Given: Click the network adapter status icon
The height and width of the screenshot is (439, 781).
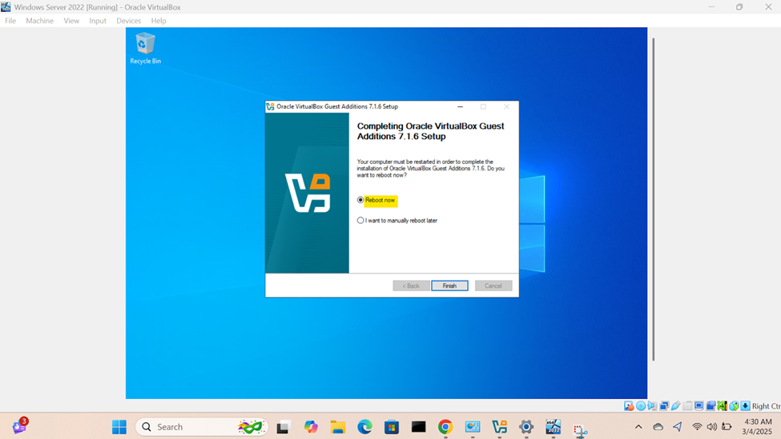Looking at the screenshot, I should coord(664,406).
